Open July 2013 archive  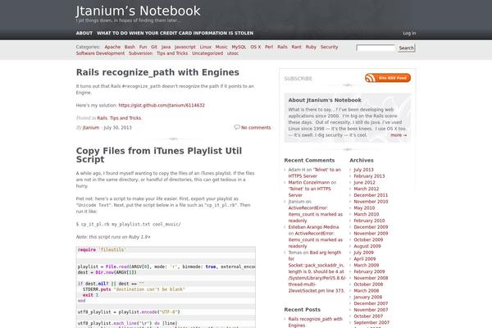point(363,170)
